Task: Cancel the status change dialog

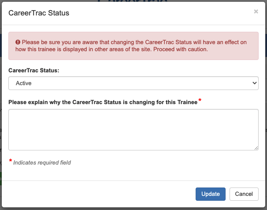Action: coord(244,194)
